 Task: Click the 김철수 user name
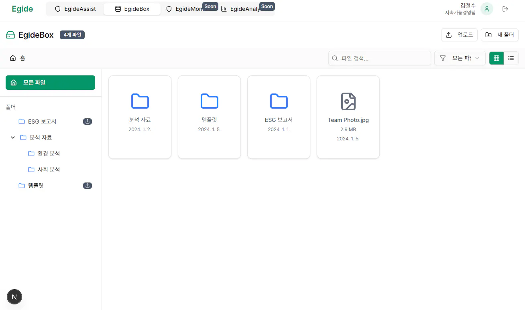[x=468, y=6]
